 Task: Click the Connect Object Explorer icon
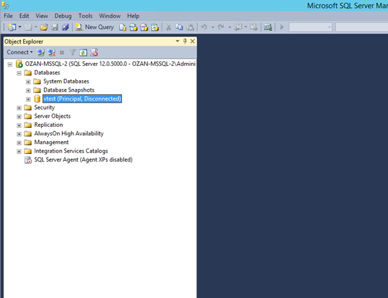pyautogui.click(x=41, y=52)
